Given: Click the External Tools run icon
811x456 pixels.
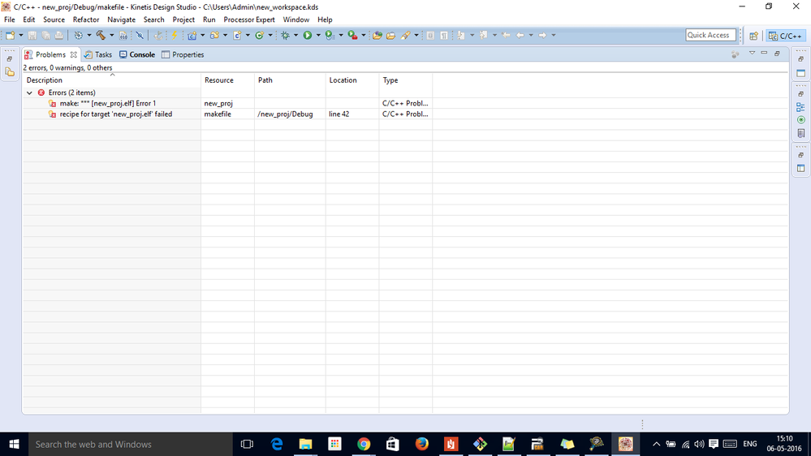Looking at the screenshot, I should point(352,35).
